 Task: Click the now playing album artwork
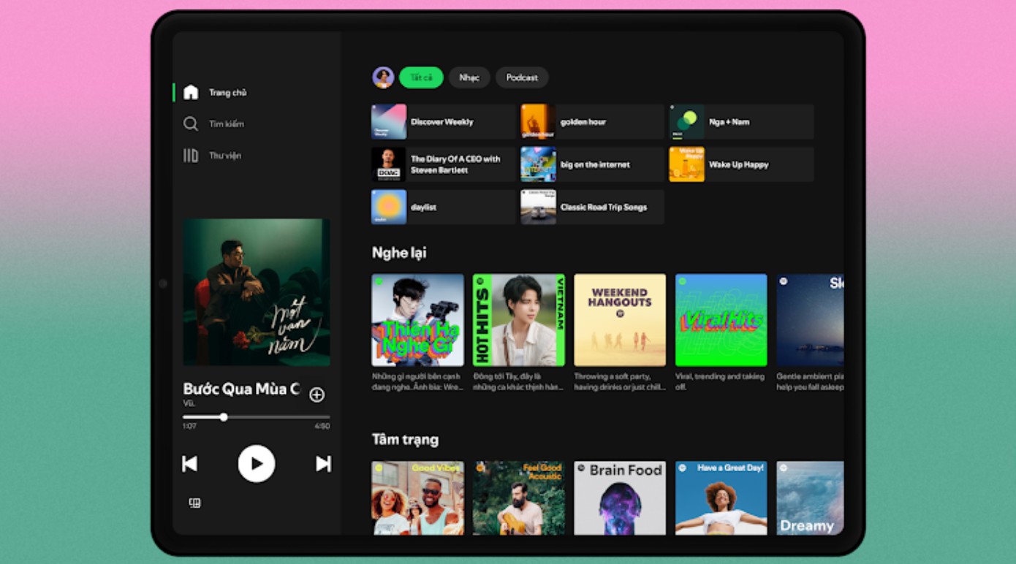[256, 292]
